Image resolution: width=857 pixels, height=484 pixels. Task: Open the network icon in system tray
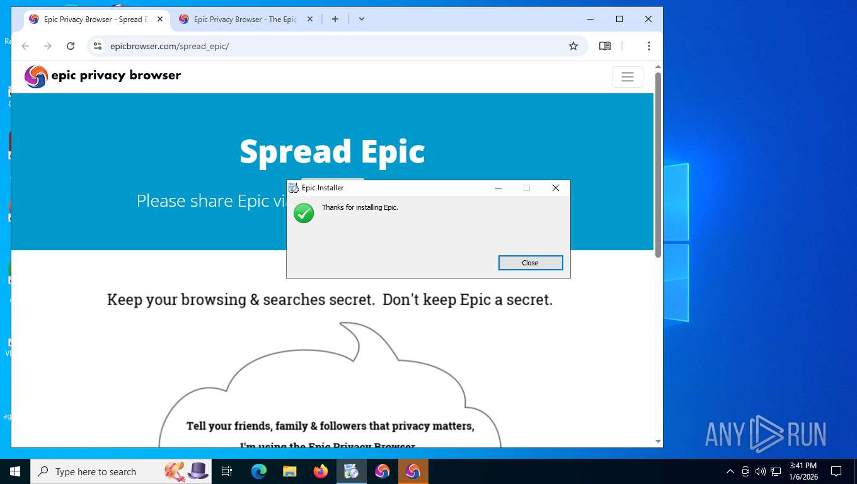click(776, 471)
